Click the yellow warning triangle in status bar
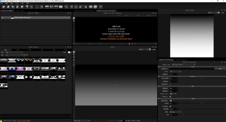 [x=1, y=121]
